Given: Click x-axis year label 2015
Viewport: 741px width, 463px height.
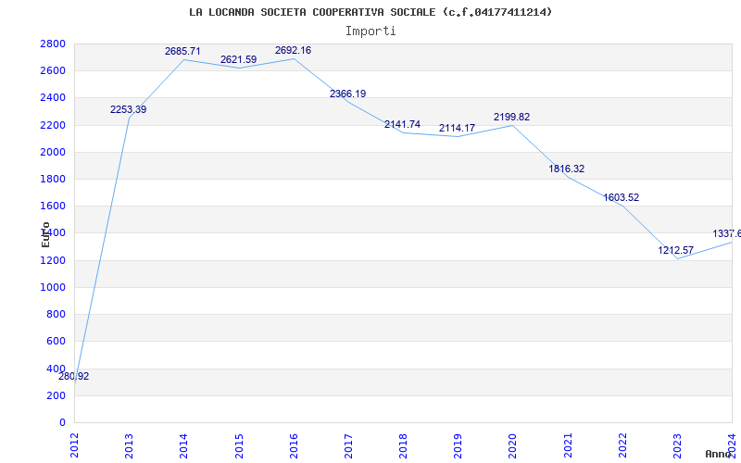Looking at the screenshot, I should click(239, 445).
